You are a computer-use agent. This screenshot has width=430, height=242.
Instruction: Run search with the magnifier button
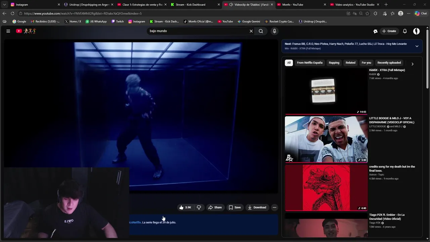pyautogui.click(x=261, y=31)
